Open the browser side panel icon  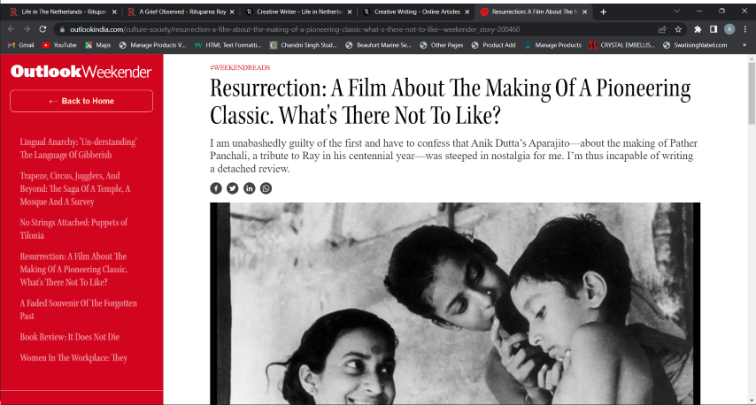coord(714,29)
